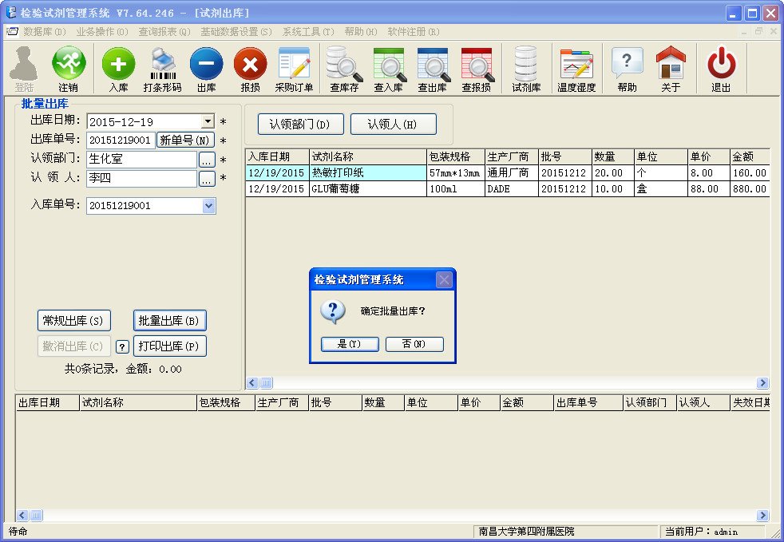The width and height of the screenshot is (784, 542).
Task: Click the 认领人 field showing 李四
Action: 142,179
